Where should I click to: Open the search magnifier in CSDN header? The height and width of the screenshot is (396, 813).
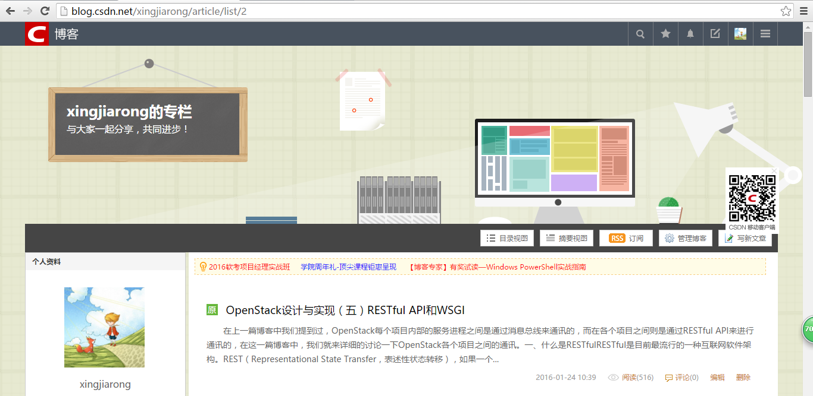(640, 34)
